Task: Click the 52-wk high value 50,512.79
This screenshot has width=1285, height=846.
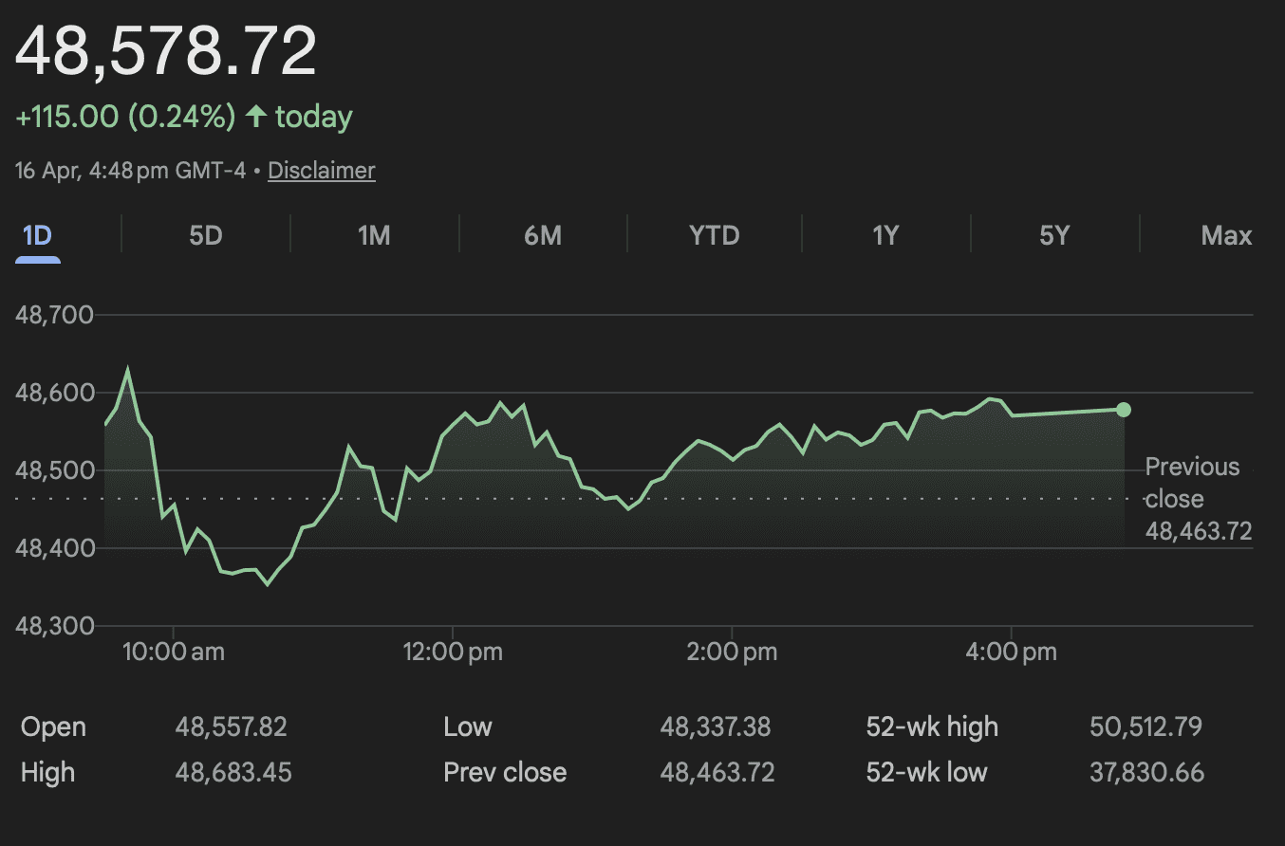Action: click(1145, 727)
